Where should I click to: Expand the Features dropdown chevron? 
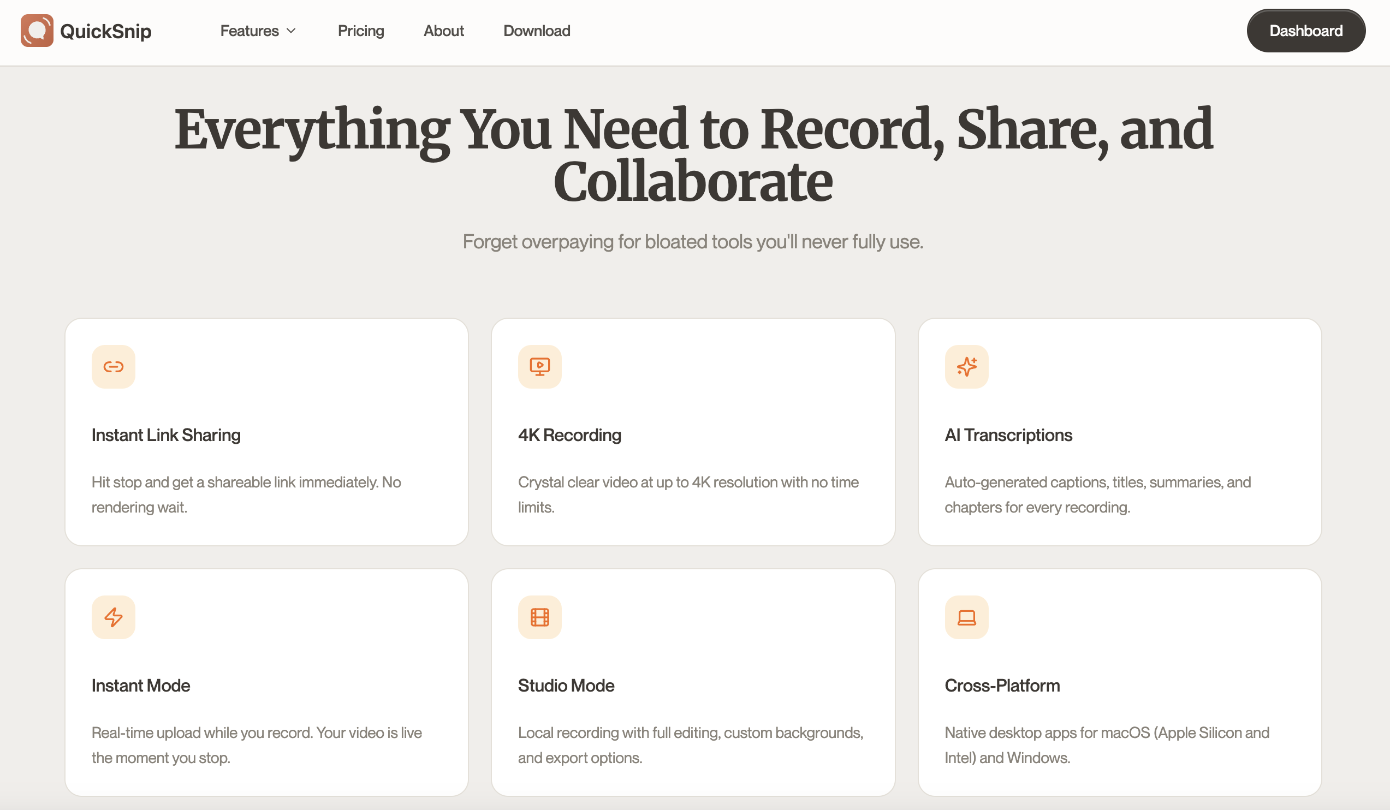tap(292, 31)
